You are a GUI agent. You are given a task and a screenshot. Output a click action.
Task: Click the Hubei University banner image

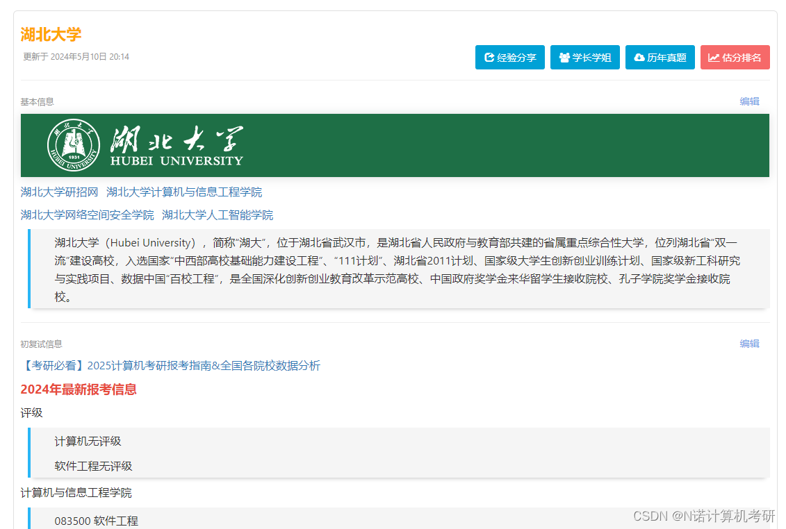[395, 145]
